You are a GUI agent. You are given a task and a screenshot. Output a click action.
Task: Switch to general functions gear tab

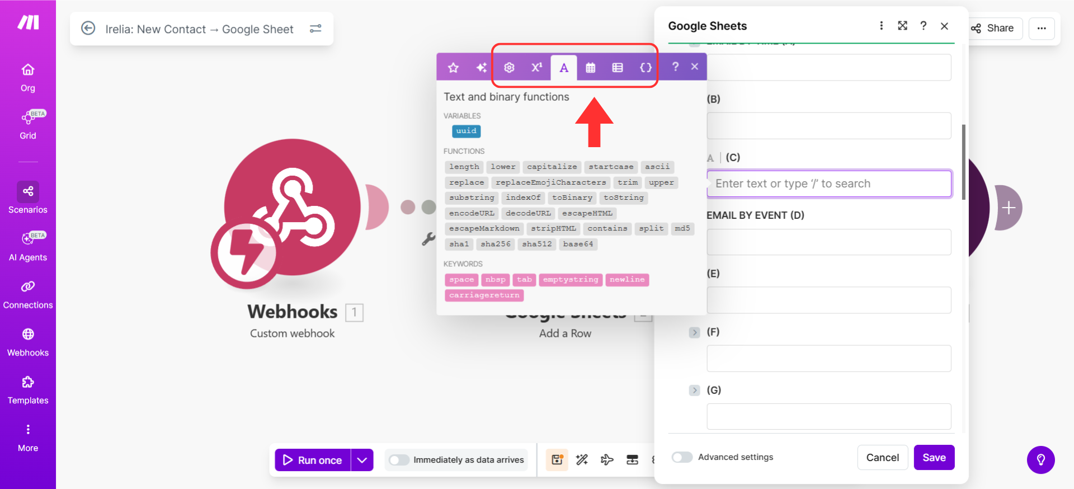(x=509, y=68)
